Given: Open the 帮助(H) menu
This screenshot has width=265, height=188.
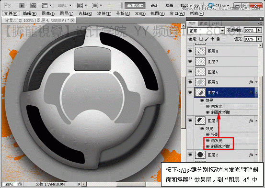Looking at the screenshot, I should (197, 13).
